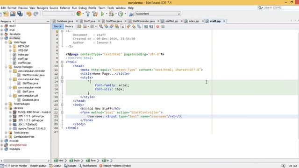
Task: Open the StaffDao.java tab
Action: pyautogui.click(x=114, y=21)
